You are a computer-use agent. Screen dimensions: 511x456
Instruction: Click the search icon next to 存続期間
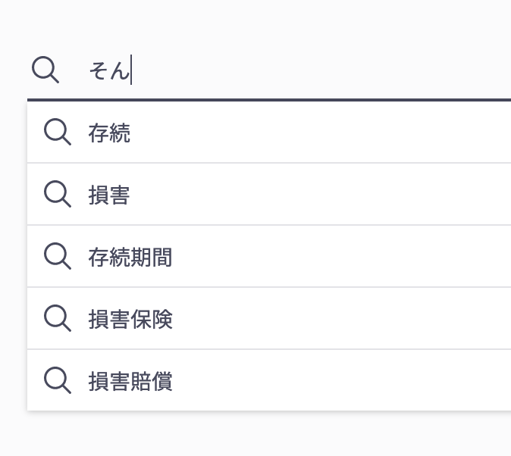58,256
